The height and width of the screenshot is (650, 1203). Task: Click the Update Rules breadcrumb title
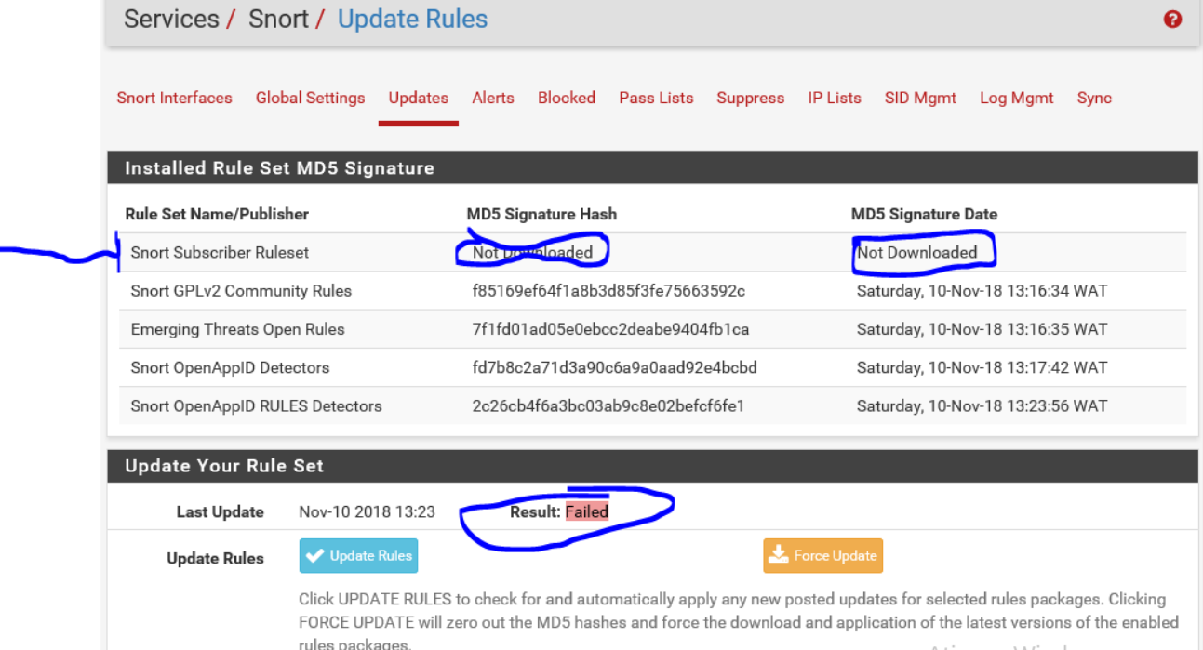pyautogui.click(x=412, y=19)
